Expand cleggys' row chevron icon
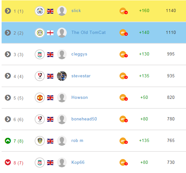The image size is (186, 173). click(8, 54)
